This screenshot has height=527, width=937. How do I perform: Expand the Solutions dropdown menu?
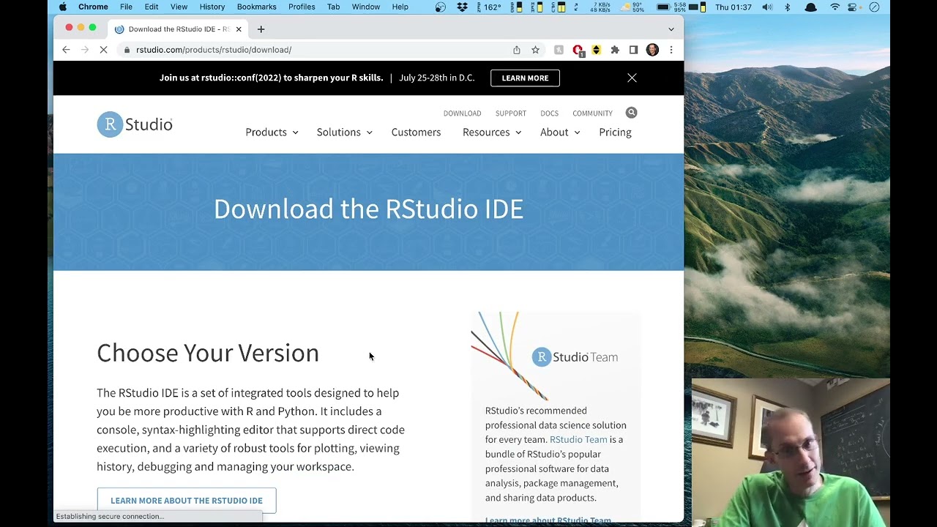tap(344, 132)
